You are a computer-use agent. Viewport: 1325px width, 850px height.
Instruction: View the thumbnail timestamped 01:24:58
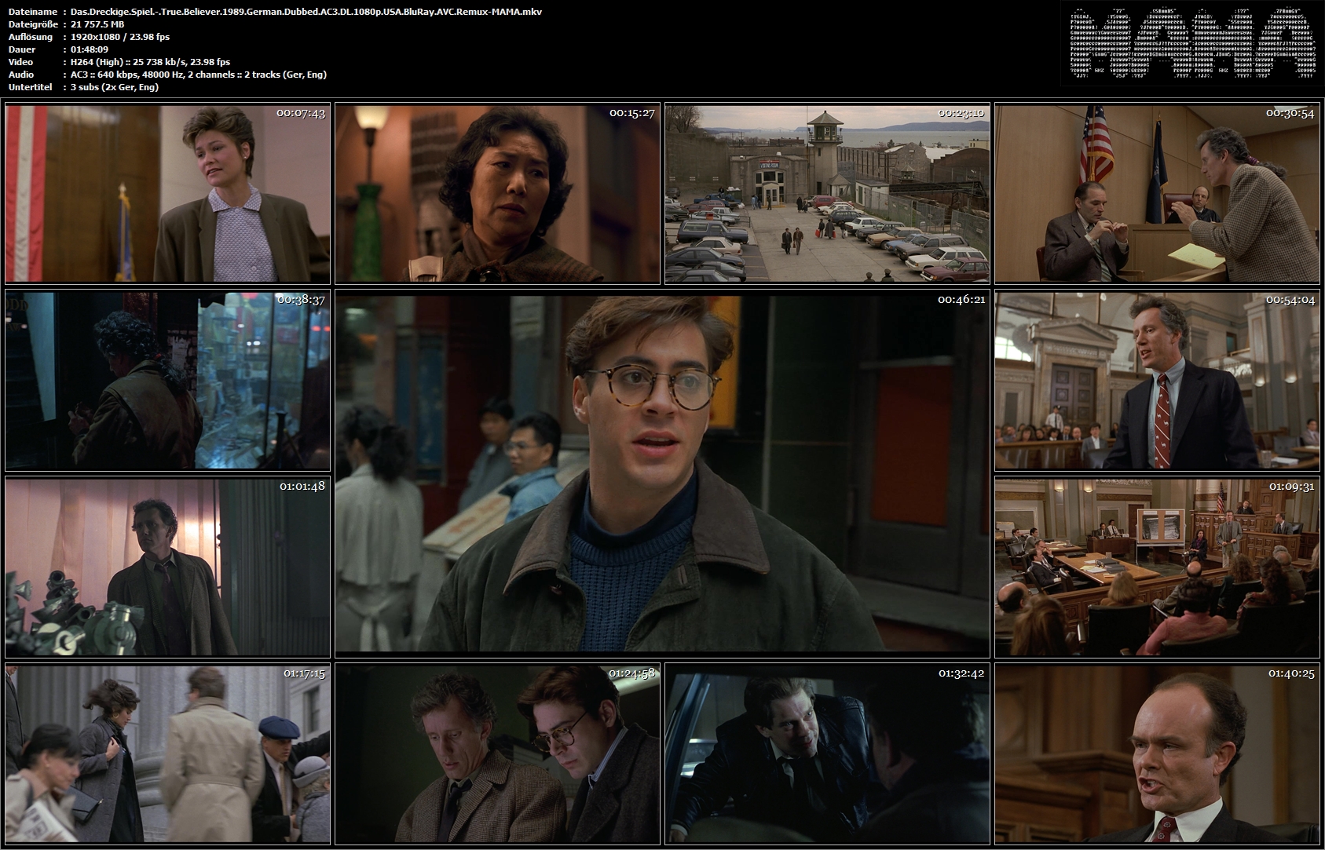(x=497, y=754)
